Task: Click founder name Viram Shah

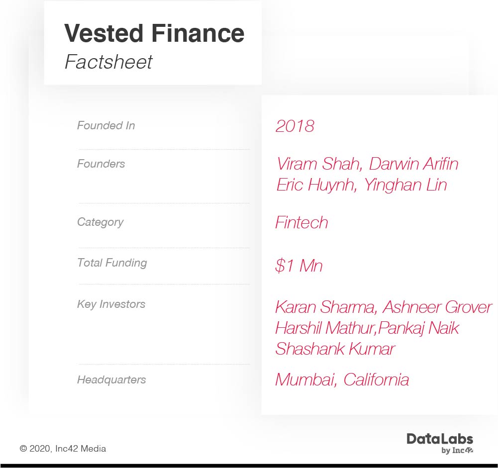Action: [318, 164]
